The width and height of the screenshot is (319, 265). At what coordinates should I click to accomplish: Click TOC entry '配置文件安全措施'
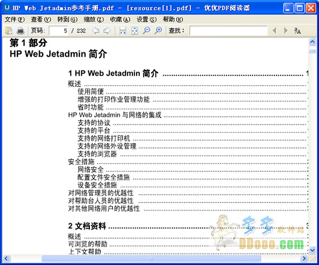[104, 178]
